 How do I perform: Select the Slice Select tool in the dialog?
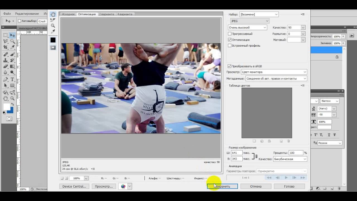[x=53, y=20]
